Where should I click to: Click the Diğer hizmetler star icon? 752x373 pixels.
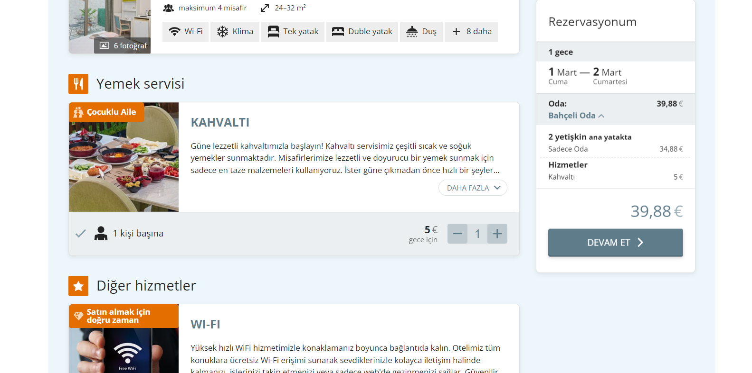(x=78, y=286)
